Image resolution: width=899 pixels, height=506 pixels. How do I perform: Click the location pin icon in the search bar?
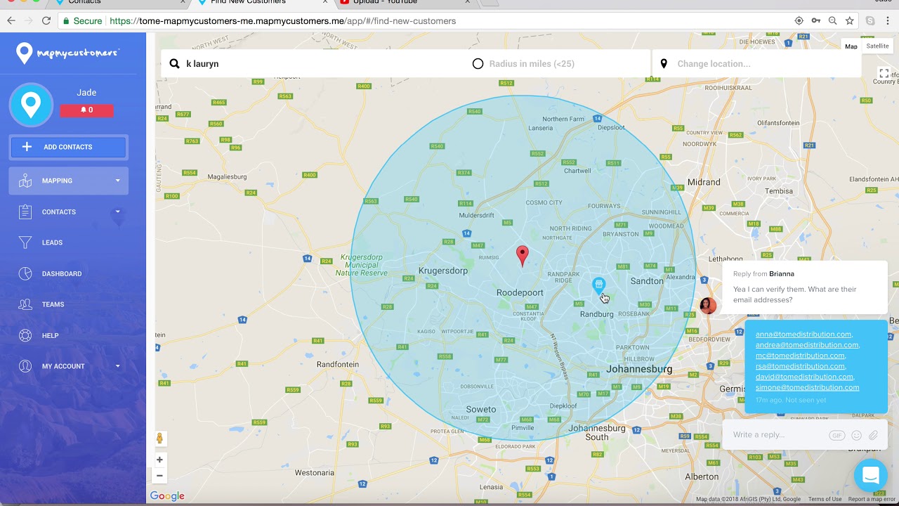pos(664,63)
